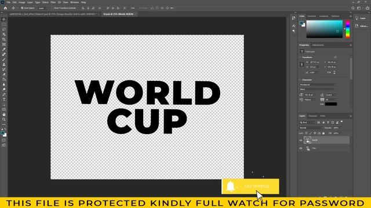Open the Filter menu
The image size is (371, 208).
(x=53, y=2)
